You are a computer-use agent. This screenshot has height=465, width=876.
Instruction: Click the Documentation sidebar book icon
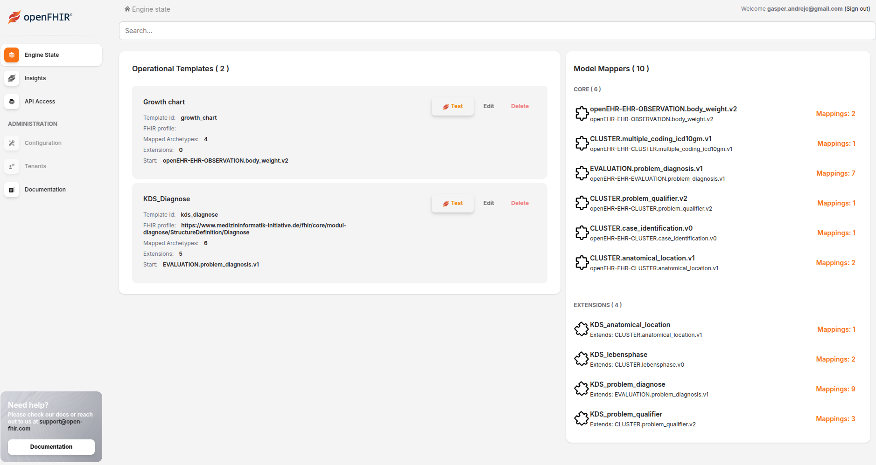coord(12,190)
